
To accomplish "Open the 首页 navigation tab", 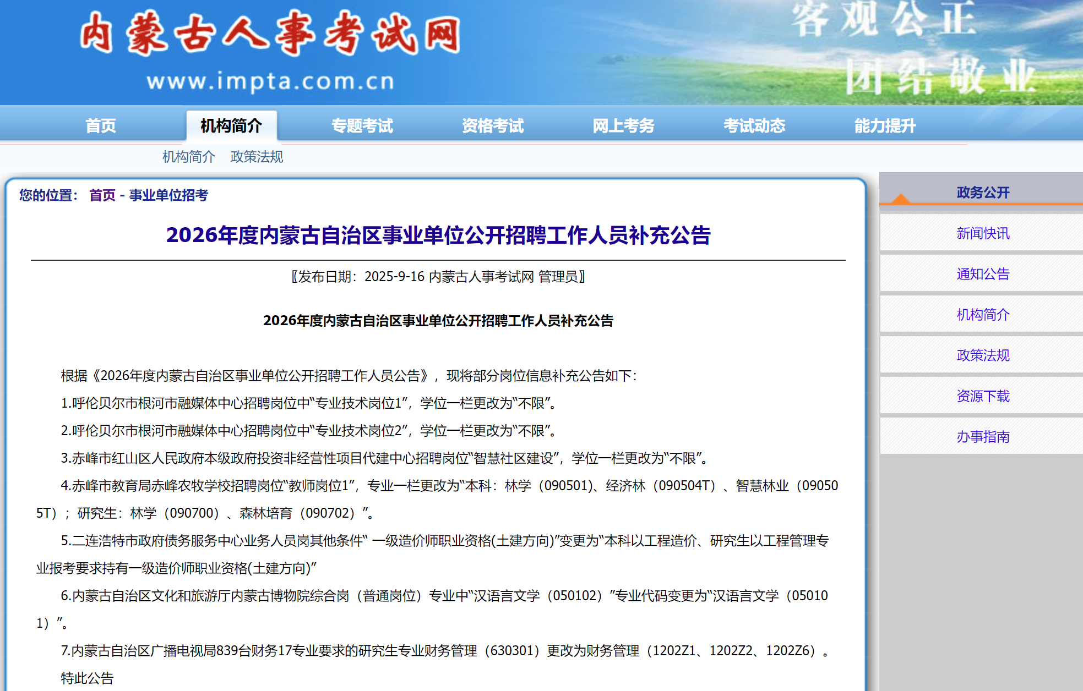I will pos(101,126).
